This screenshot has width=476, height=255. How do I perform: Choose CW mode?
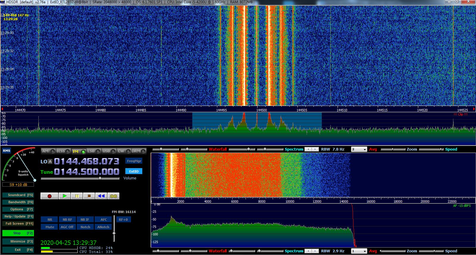(x=124, y=151)
